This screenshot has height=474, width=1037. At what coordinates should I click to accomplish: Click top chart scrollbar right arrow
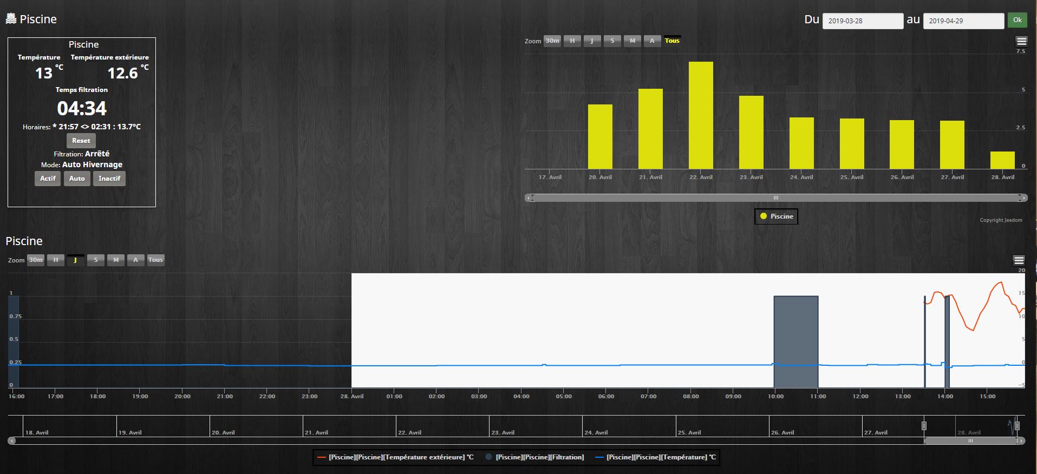[x=1023, y=198]
